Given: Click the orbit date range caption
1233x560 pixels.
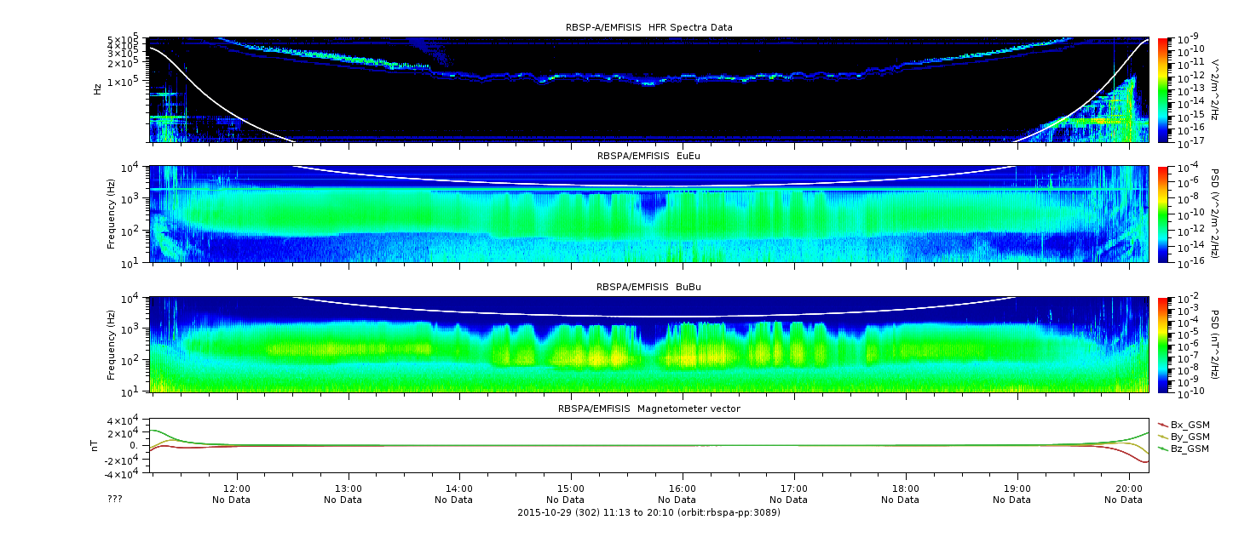Looking at the screenshot, I should pos(649,512).
